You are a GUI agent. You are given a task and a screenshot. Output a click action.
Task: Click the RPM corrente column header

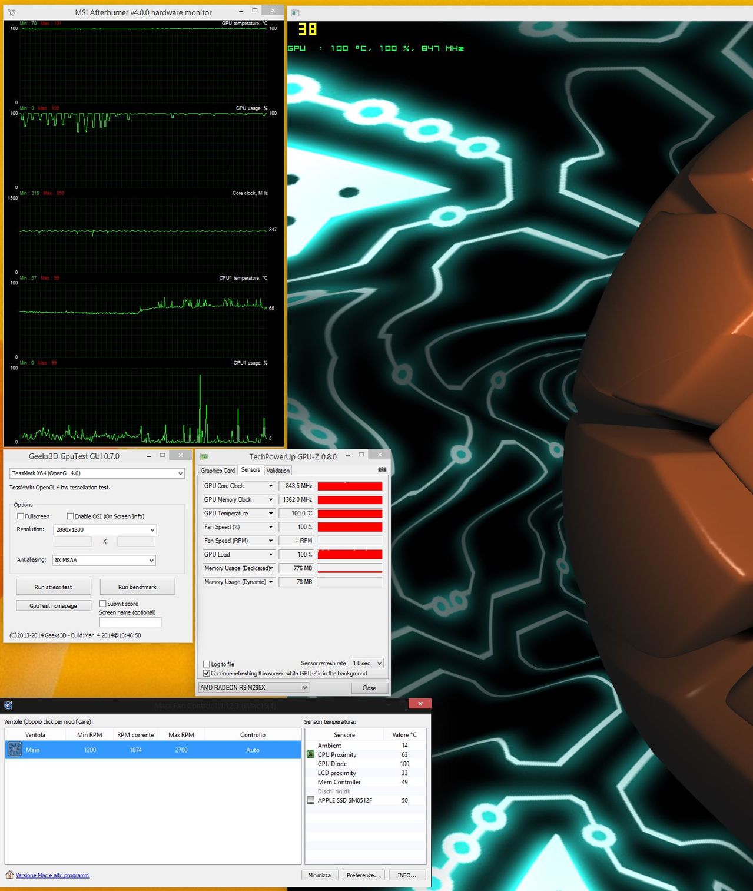point(135,735)
